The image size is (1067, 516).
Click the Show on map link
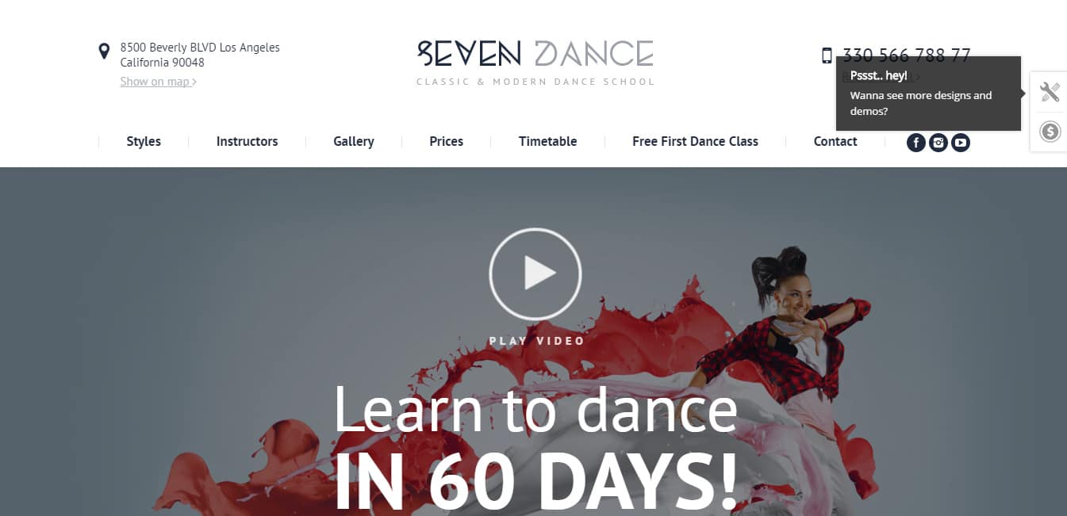click(x=159, y=82)
